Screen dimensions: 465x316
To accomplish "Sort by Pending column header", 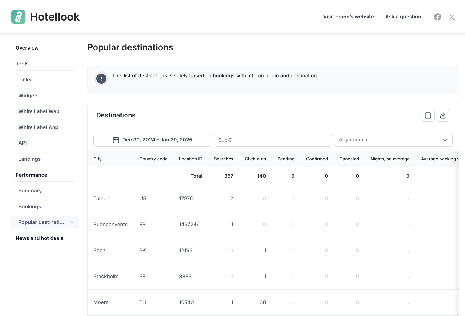I will [286, 159].
